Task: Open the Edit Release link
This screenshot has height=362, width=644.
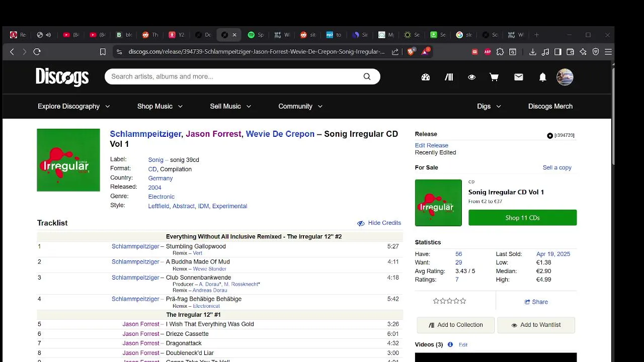Action: click(432, 145)
